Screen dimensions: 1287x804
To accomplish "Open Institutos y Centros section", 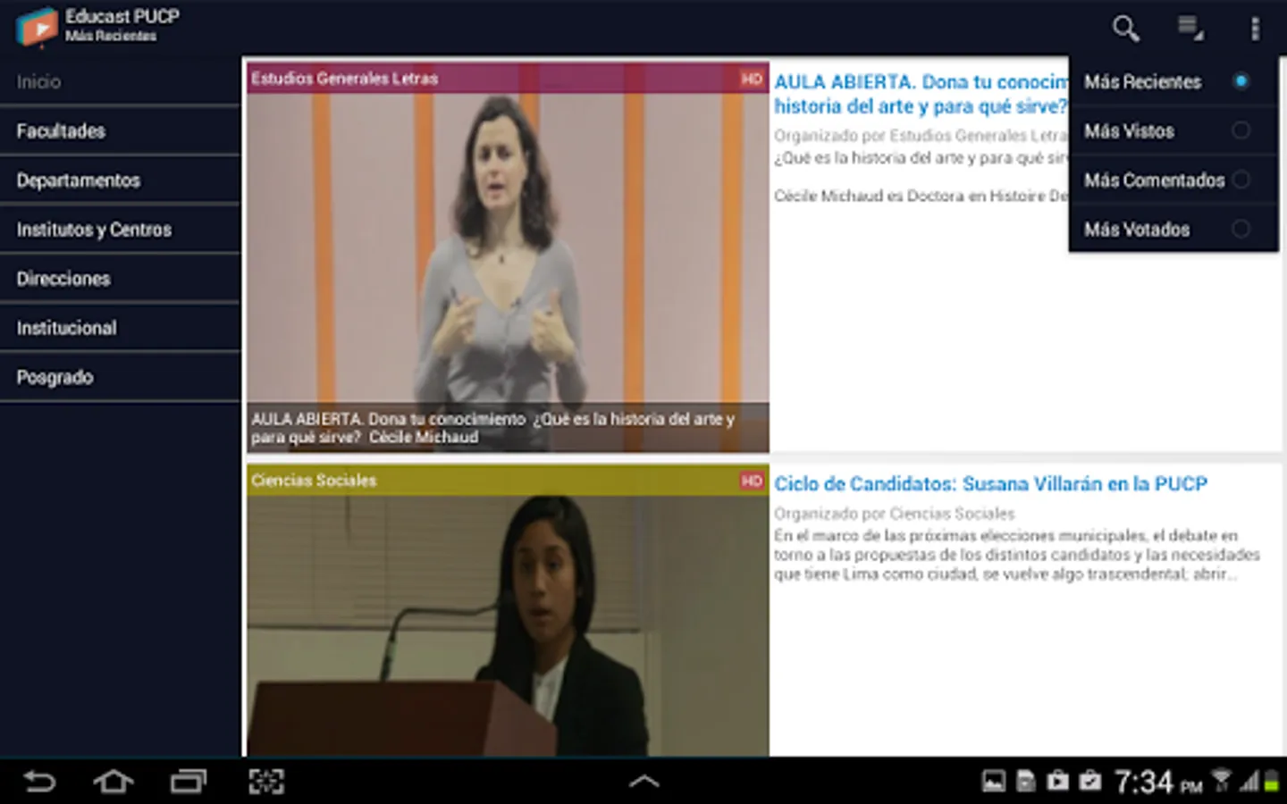I will (121, 229).
